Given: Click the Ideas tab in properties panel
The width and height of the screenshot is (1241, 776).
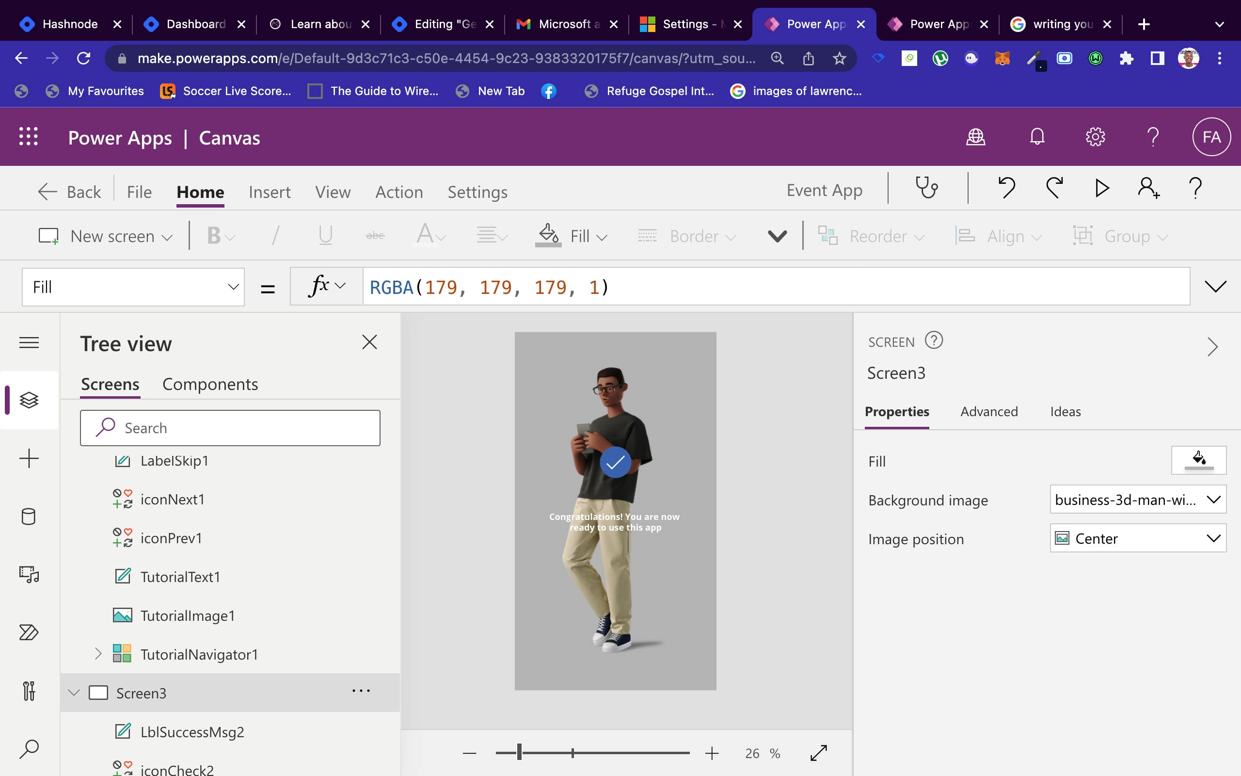Looking at the screenshot, I should (1066, 411).
